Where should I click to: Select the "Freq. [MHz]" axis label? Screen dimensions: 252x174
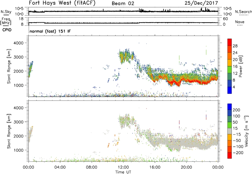tap(6, 21)
